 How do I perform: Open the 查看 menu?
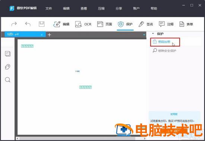pos(83,9)
